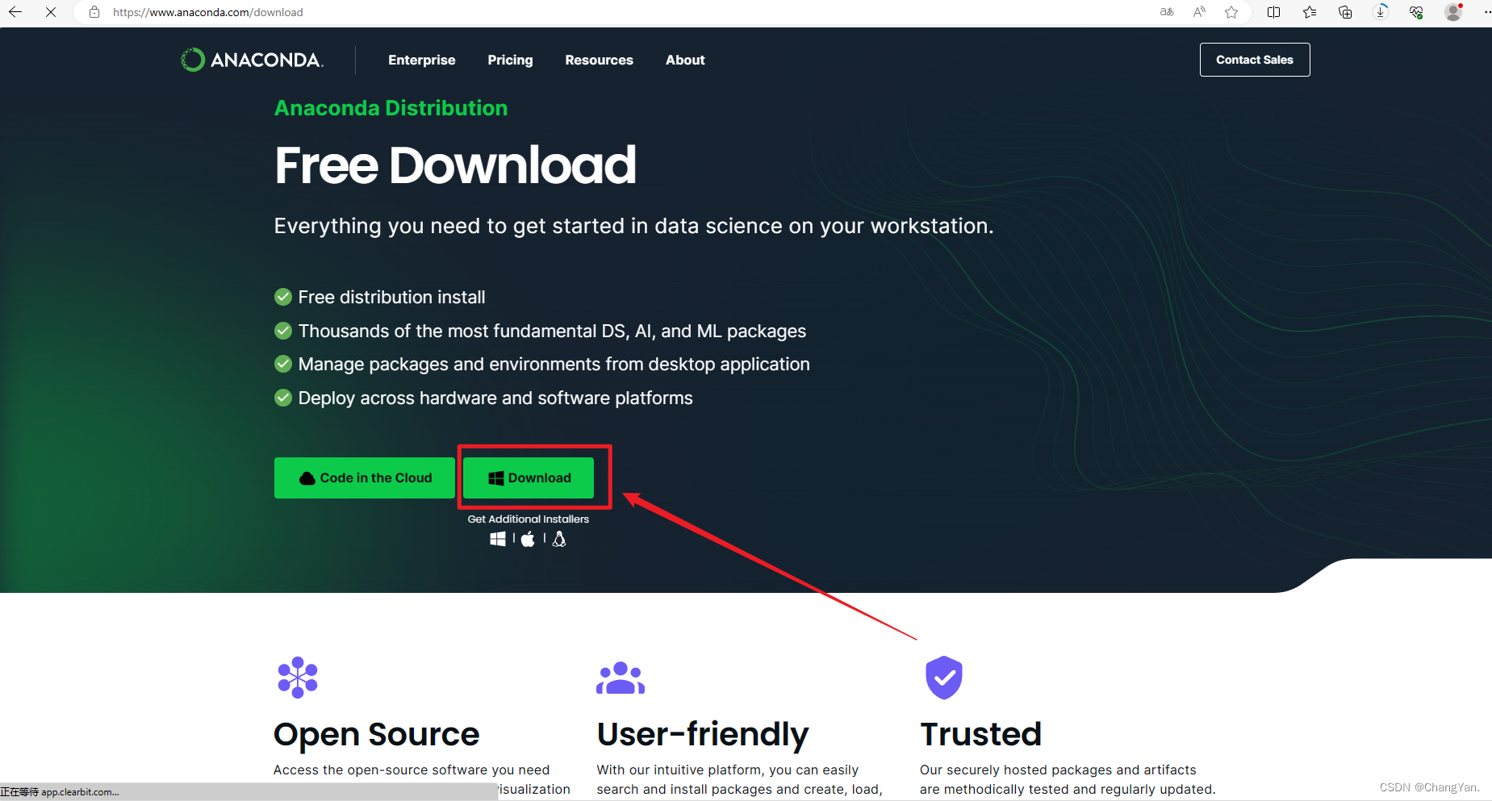The height and width of the screenshot is (801, 1492).
Task: Click the Code in the Cloud button
Action: [x=365, y=478]
